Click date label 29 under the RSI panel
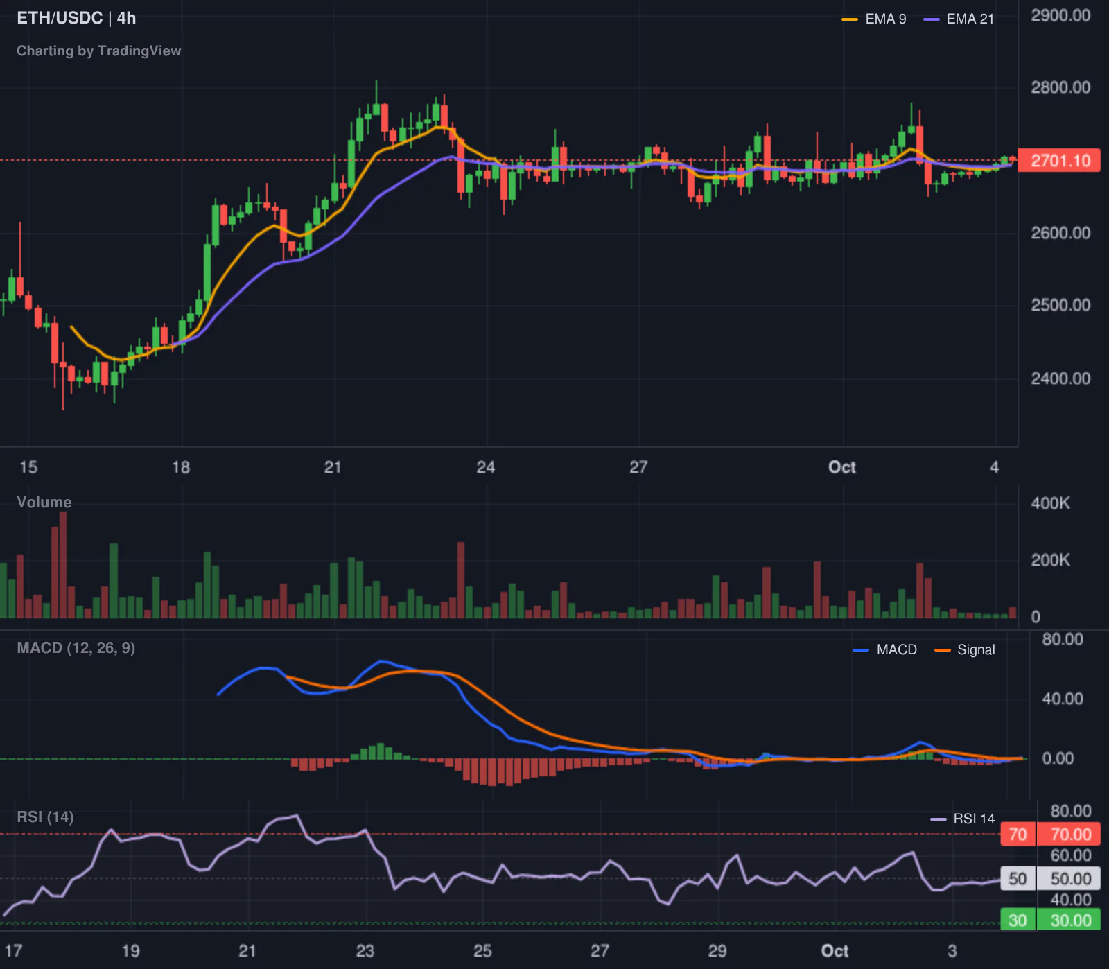 tap(717, 951)
